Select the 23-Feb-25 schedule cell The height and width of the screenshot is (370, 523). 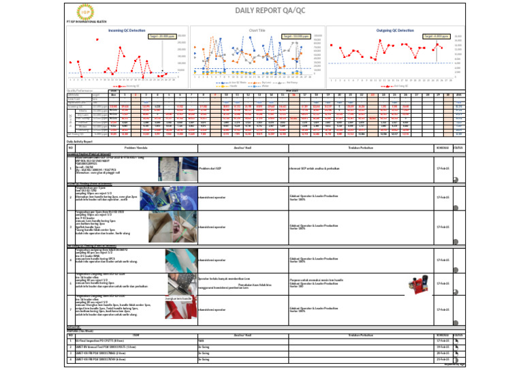[443, 360]
